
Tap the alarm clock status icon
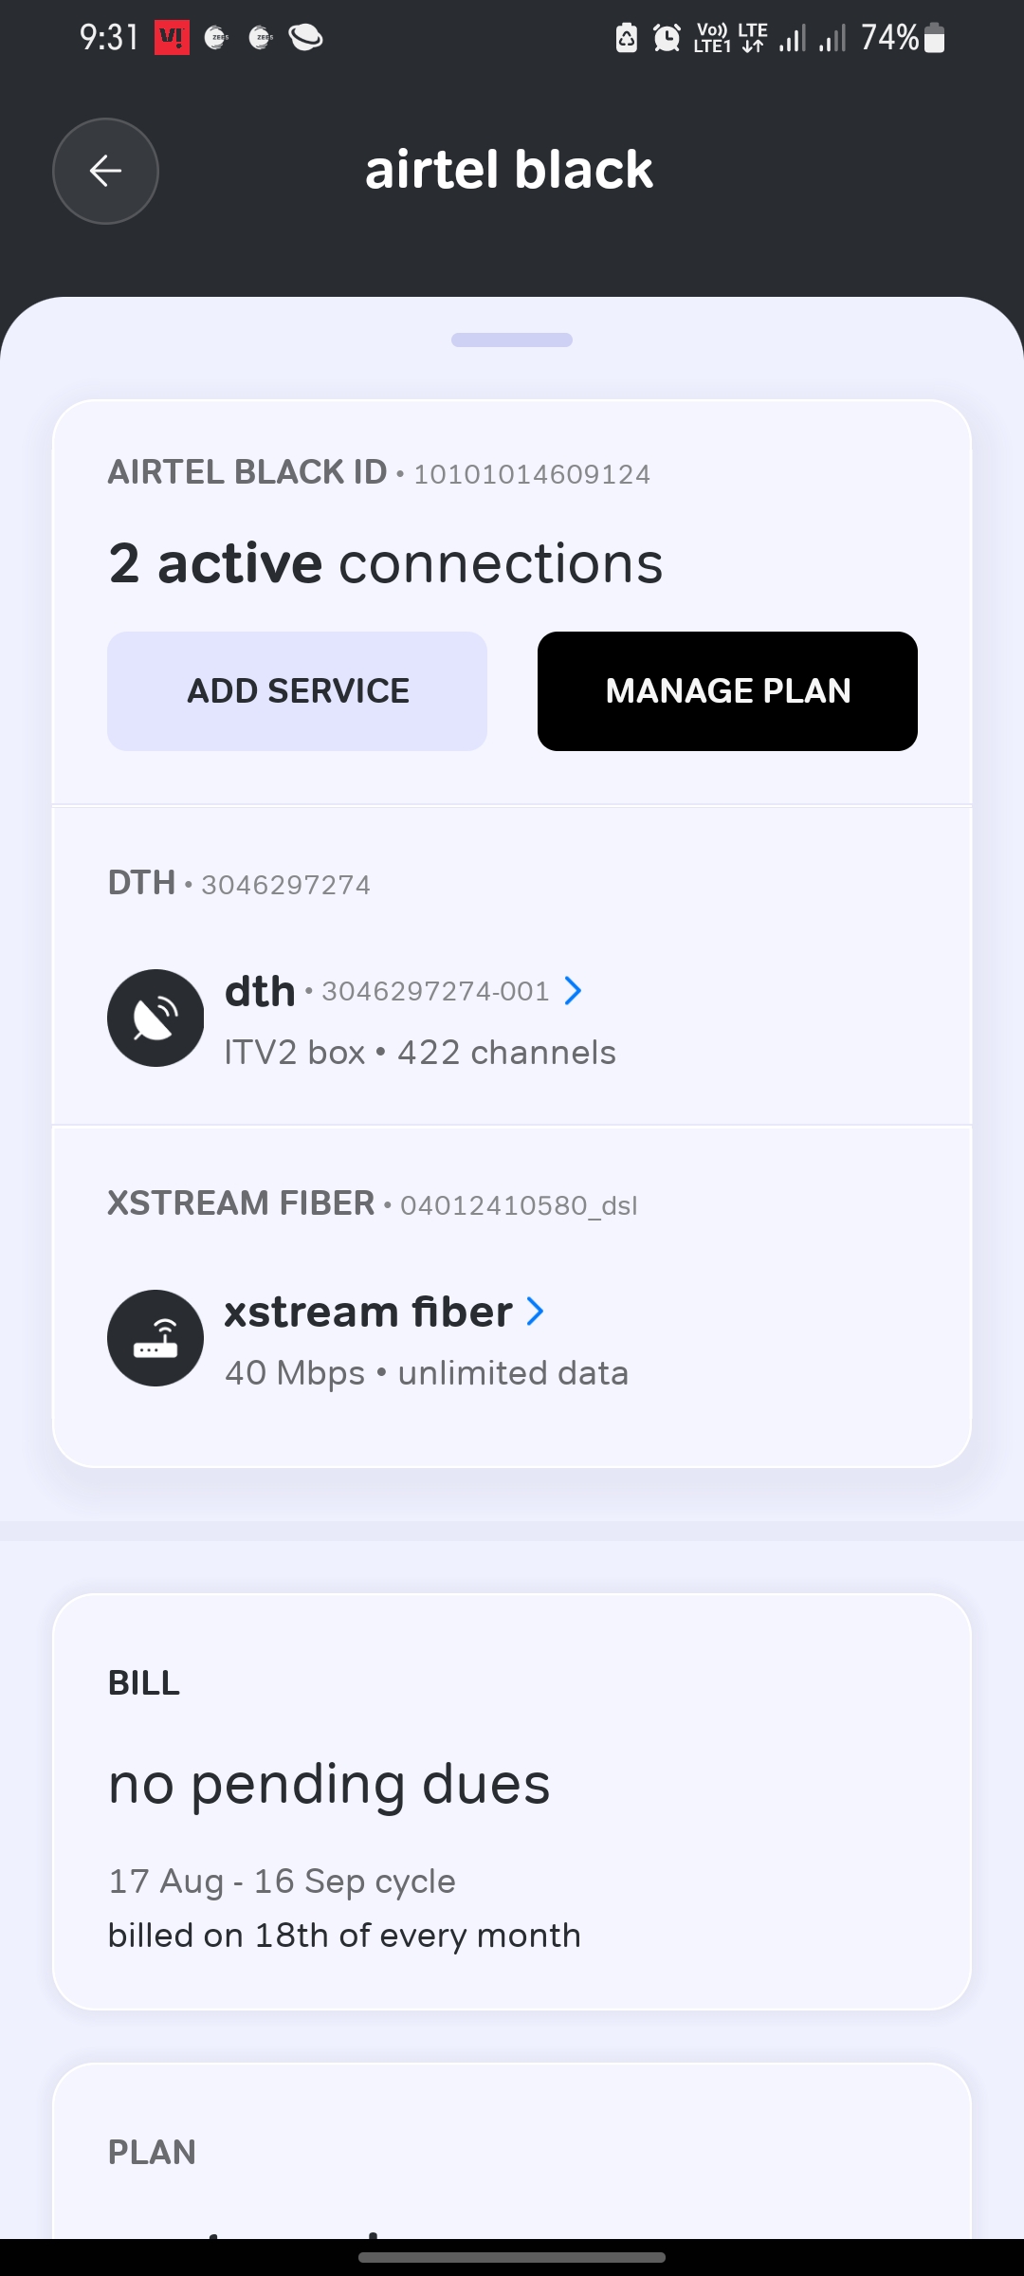(x=667, y=38)
